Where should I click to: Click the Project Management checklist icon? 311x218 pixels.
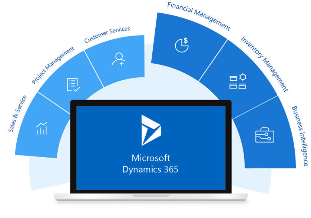[x=72, y=84]
